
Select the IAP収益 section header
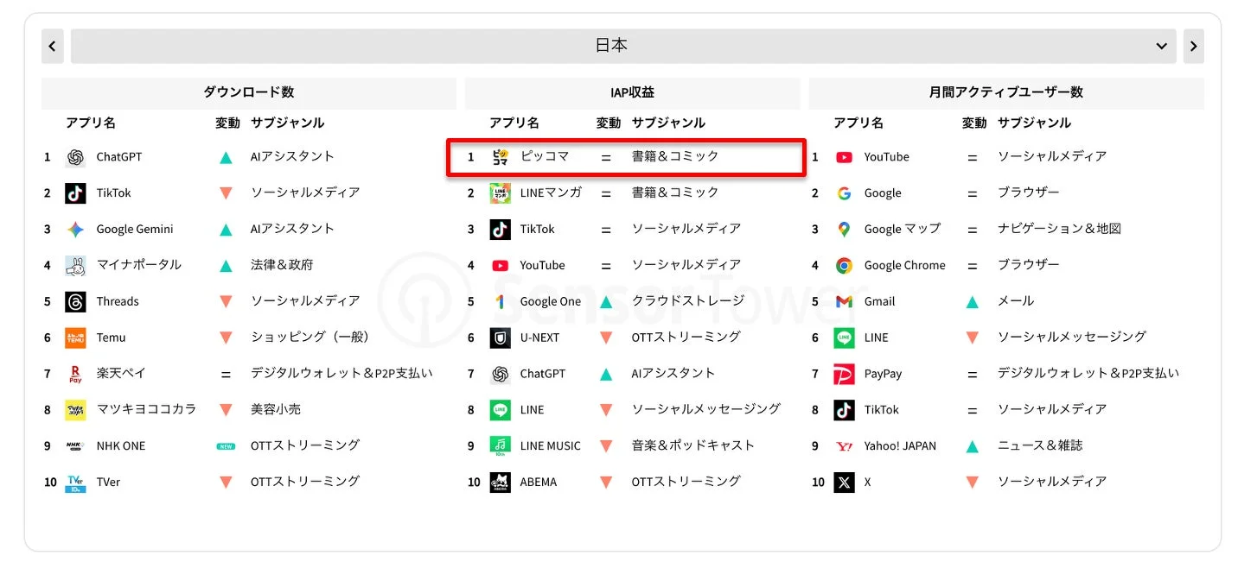(632, 92)
